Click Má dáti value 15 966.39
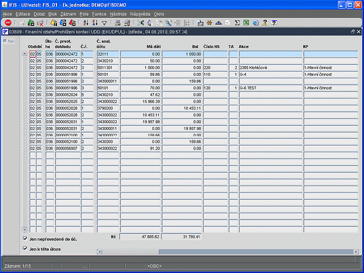The height and width of the screenshot is (273, 364). pos(140,101)
